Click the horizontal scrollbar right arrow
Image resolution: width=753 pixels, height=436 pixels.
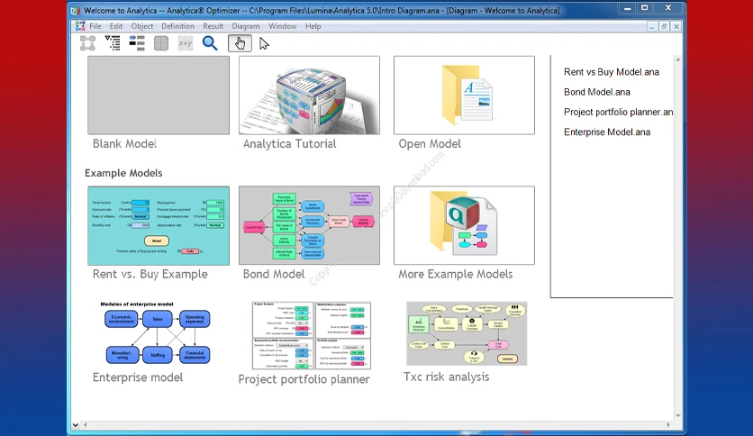[668, 424]
